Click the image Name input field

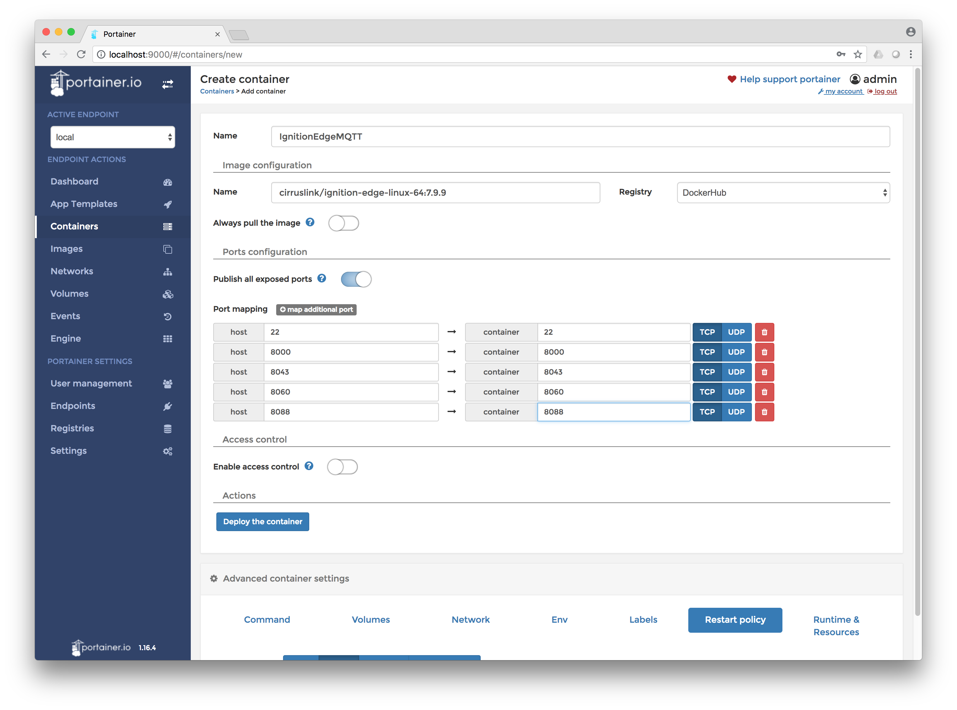point(435,193)
